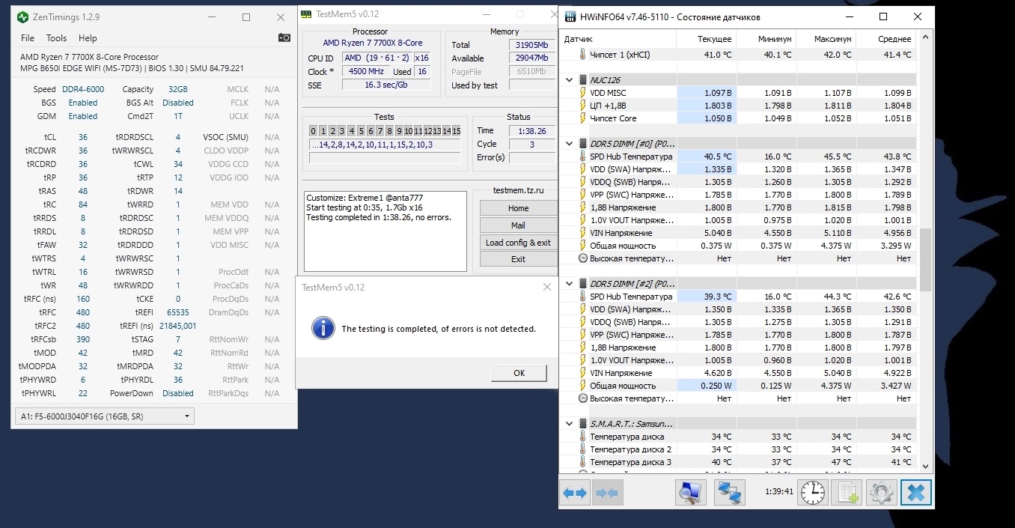
Task: Click the info icon in TestMem5 dialog
Action: tap(323, 328)
